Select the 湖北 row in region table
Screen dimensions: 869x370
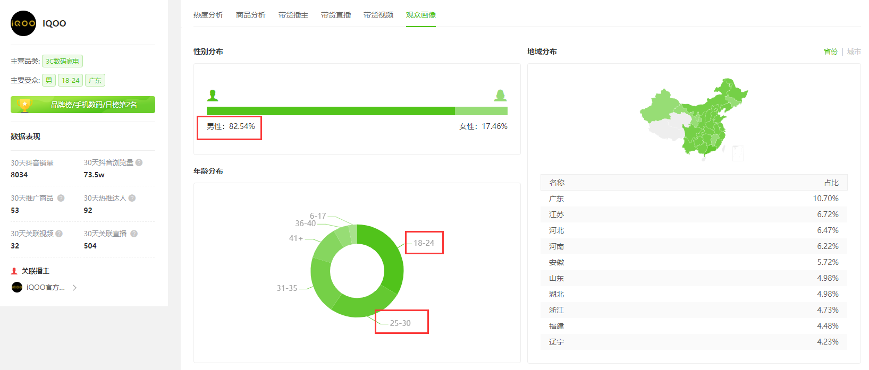click(694, 294)
